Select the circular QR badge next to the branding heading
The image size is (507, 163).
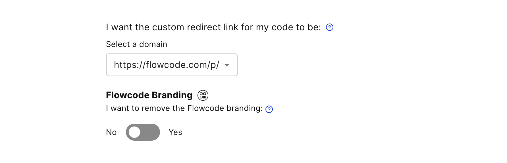click(x=203, y=95)
